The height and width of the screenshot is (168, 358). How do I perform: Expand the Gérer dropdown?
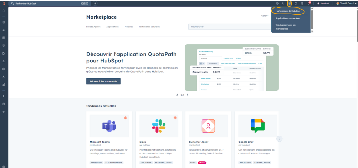(265, 16)
